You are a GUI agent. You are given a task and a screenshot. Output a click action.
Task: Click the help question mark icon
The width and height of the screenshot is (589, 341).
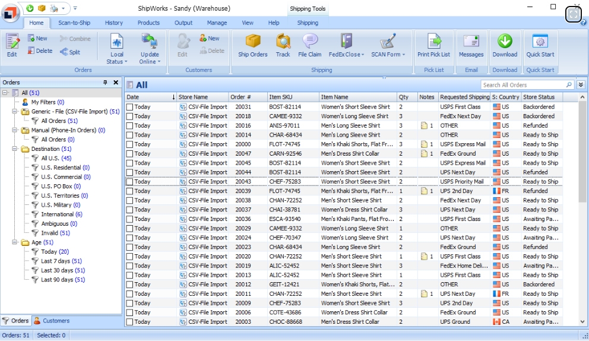click(584, 23)
